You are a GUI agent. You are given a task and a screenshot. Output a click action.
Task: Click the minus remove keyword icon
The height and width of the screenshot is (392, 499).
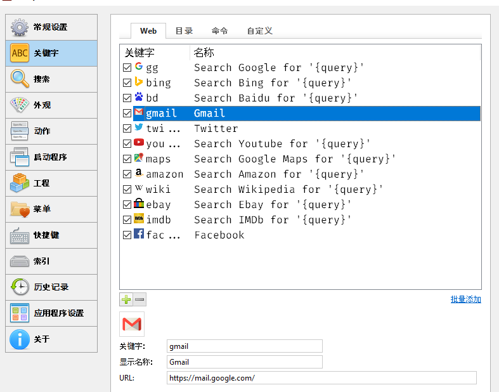[139, 299]
